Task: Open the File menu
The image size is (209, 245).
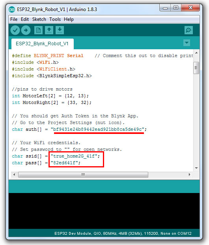Action: coord(14,19)
